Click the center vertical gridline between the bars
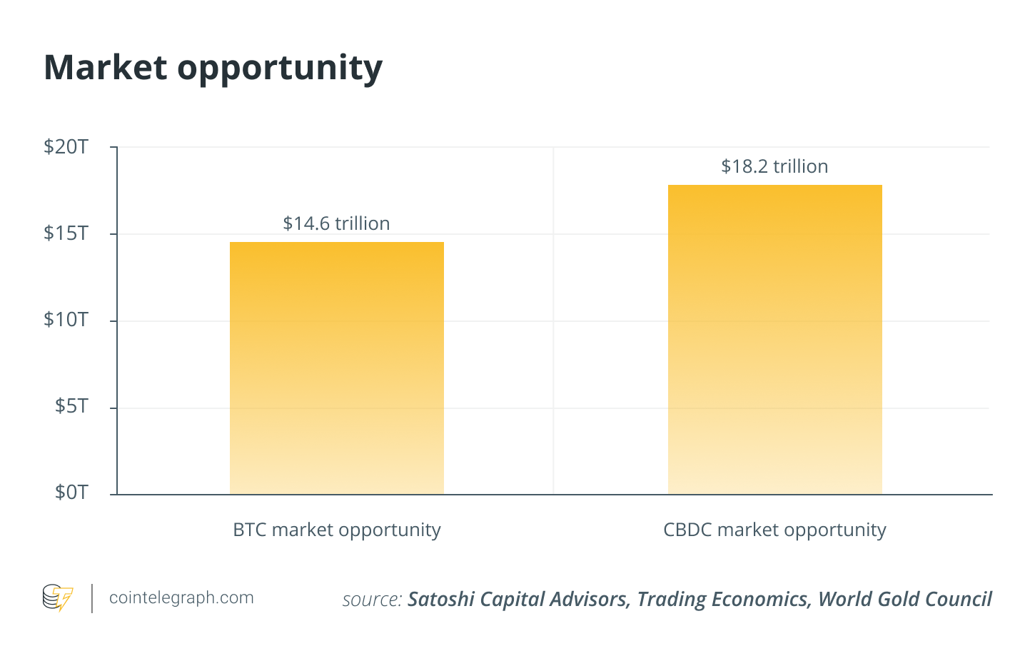Screen dimensions: 1035x656 (x=553, y=321)
